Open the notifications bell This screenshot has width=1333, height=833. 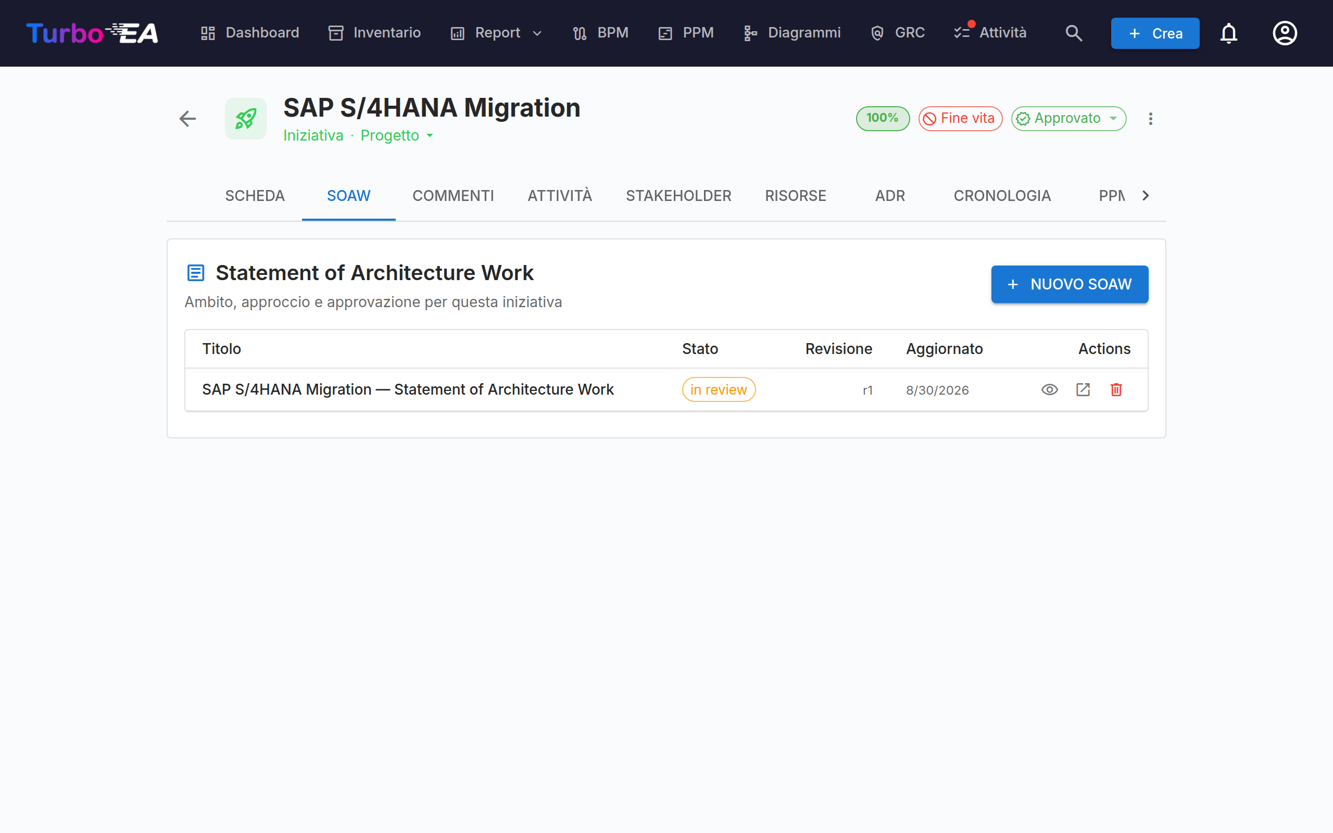tap(1228, 33)
